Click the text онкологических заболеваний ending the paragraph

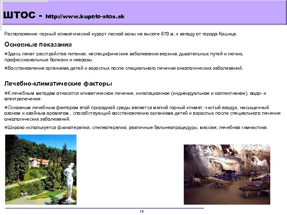click(37, 119)
